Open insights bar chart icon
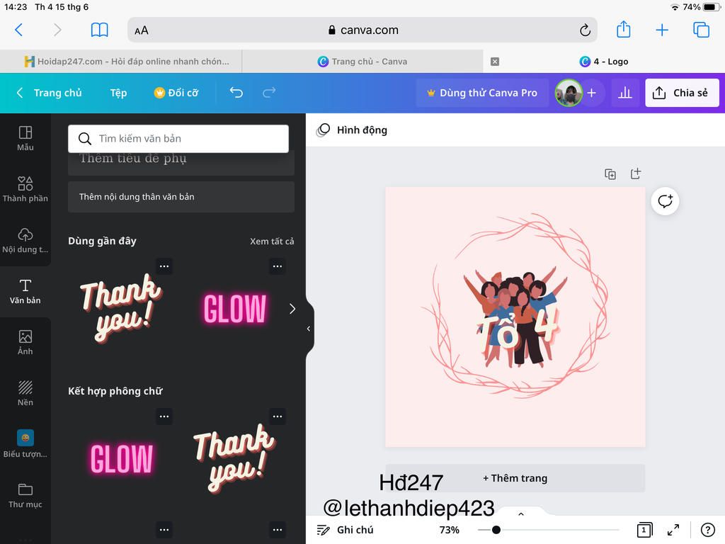The width and height of the screenshot is (725, 544). tap(624, 93)
